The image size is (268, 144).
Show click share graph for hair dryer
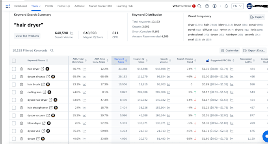(84, 69)
